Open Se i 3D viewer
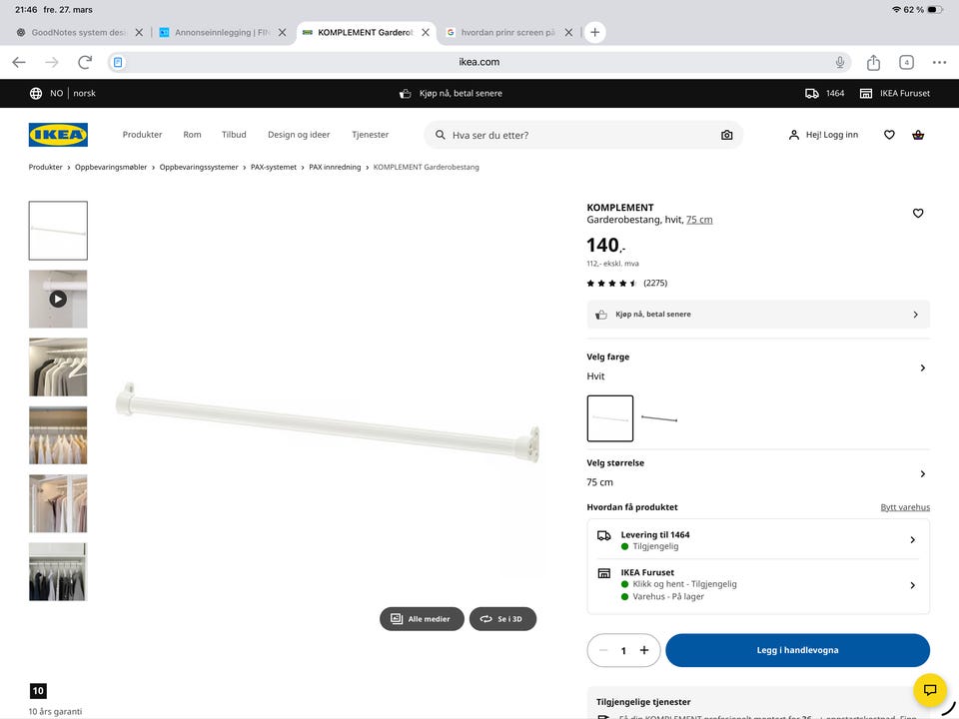Viewport: 959px width, 719px height. [x=502, y=619]
